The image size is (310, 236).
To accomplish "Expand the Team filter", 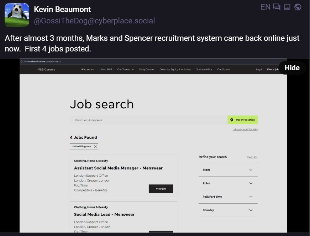I will click(x=228, y=170).
